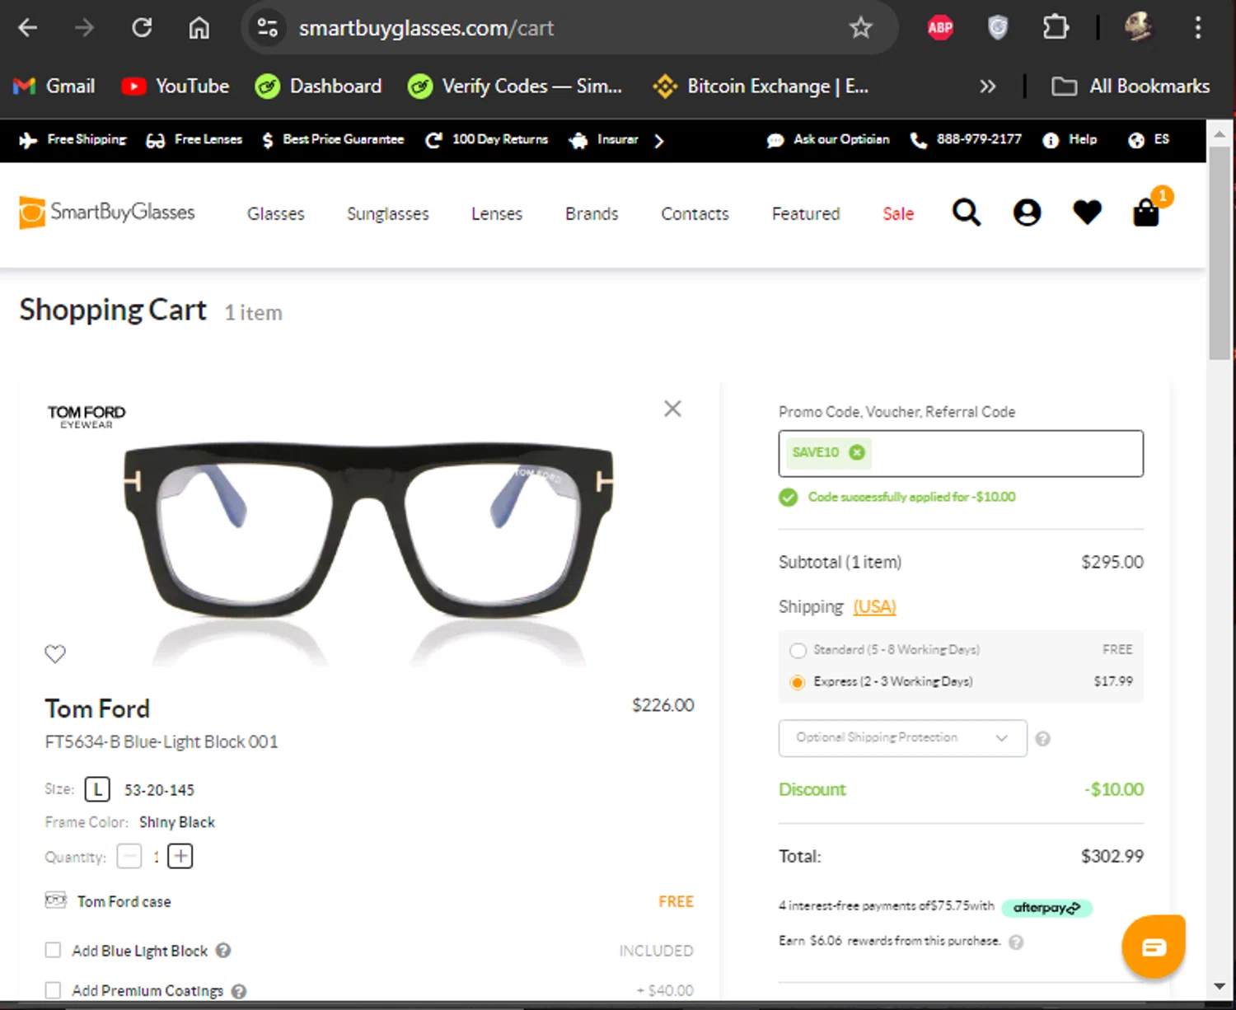Open the Glasses menu
Screen dimensions: 1236x1010
(x=276, y=214)
